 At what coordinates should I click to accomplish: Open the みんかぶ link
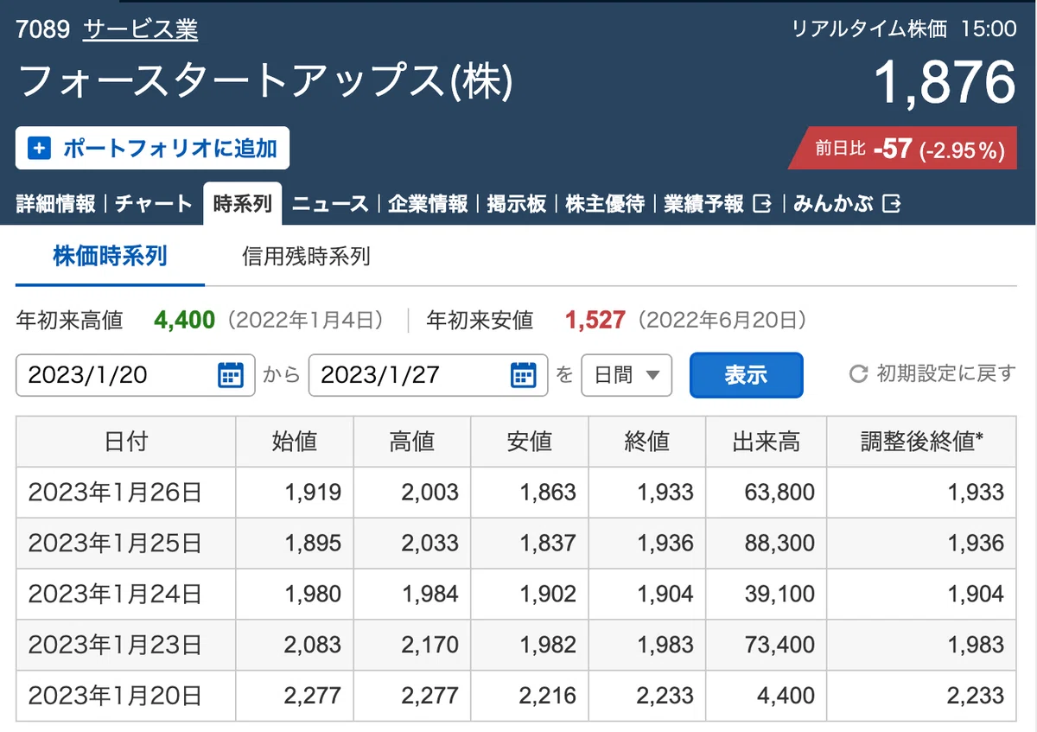833,204
